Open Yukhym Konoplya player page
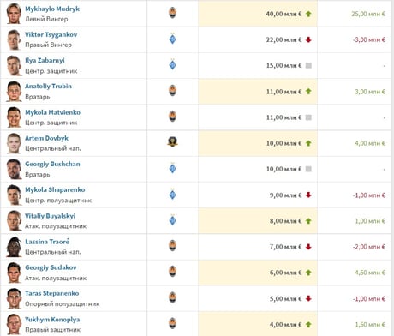Image resolution: width=394 pixels, height=336 pixels. click(x=52, y=320)
